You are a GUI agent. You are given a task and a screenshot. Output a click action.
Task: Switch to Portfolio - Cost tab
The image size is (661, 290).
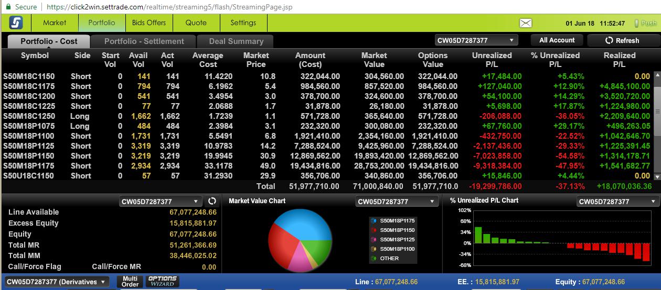coord(49,41)
